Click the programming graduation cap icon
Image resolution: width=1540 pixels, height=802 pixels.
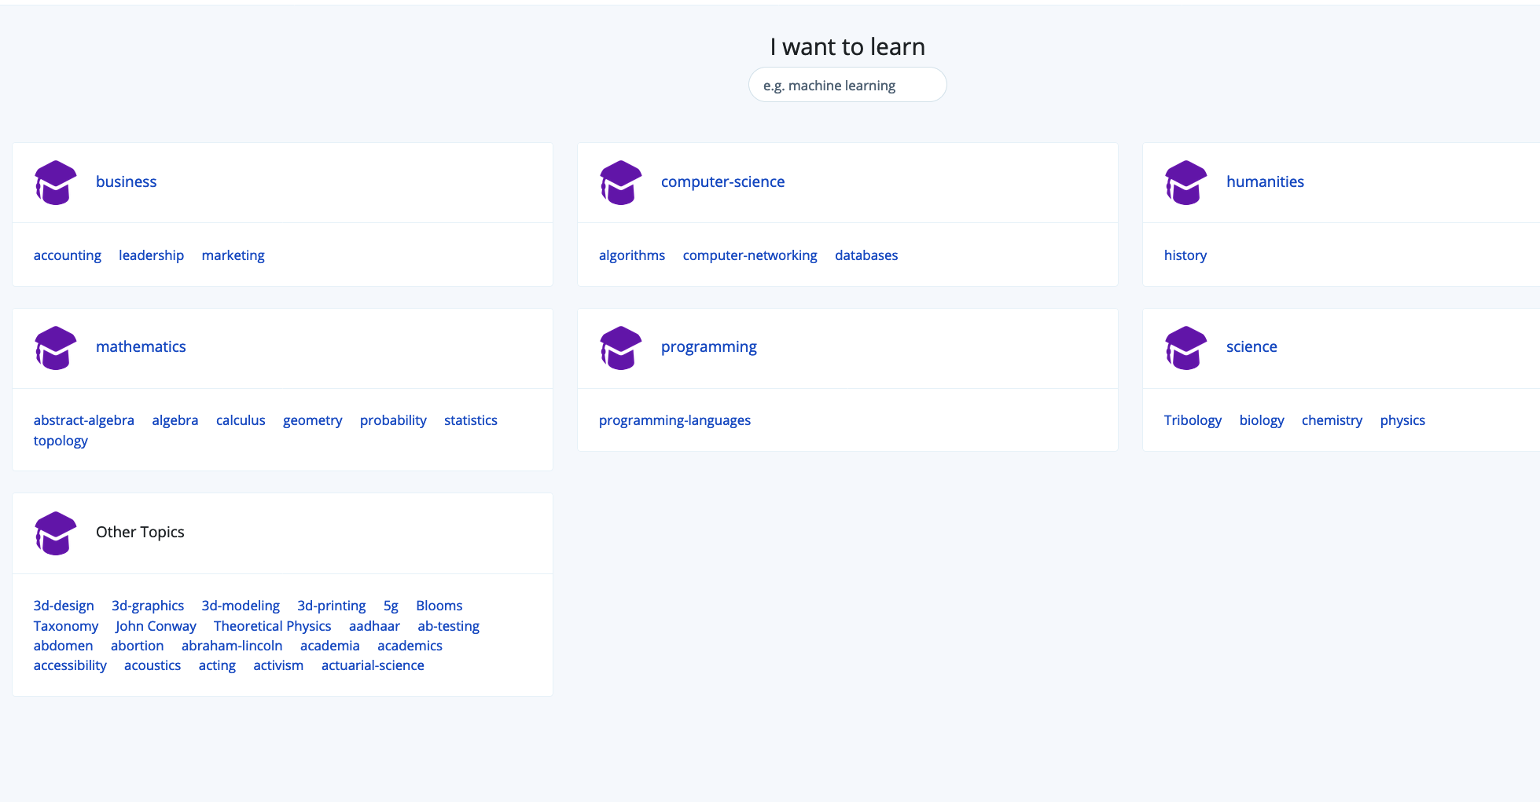621,347
